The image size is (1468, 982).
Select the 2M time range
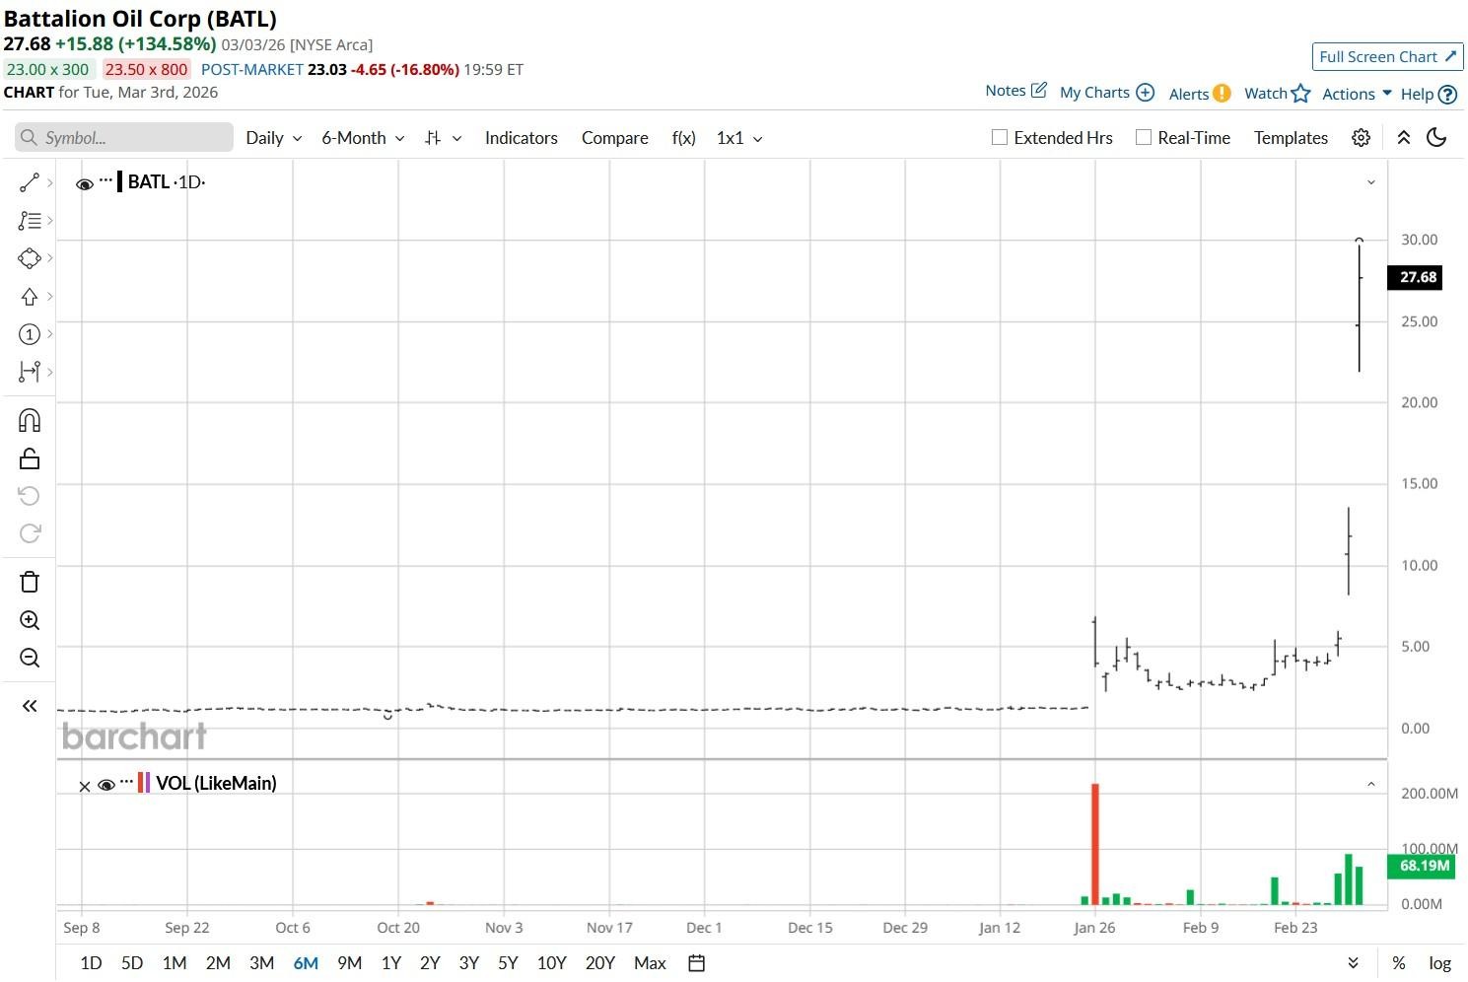point(218,963)
